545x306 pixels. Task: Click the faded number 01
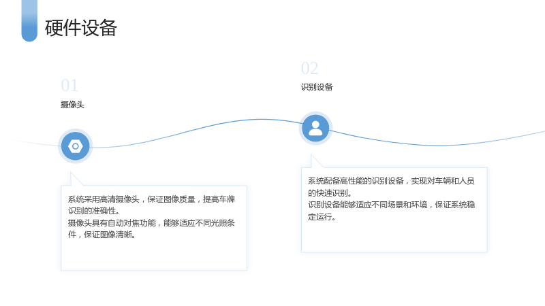click(x=69, y=86)
